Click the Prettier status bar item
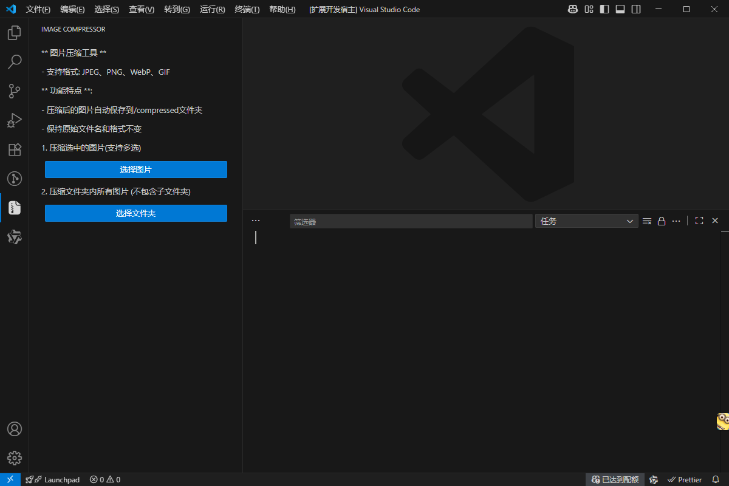Image resolution: width=729 pixels, height=486 pixels. [684, 479]
